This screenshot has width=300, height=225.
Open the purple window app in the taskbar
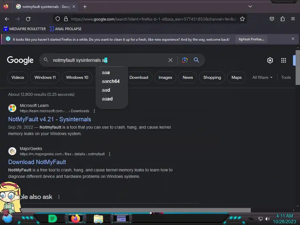(x=121, y=219)
